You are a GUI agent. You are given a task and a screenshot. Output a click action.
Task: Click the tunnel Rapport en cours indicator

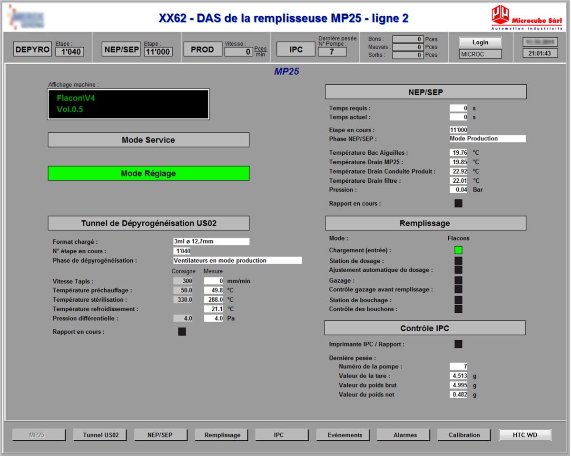[x=182, y=332]
